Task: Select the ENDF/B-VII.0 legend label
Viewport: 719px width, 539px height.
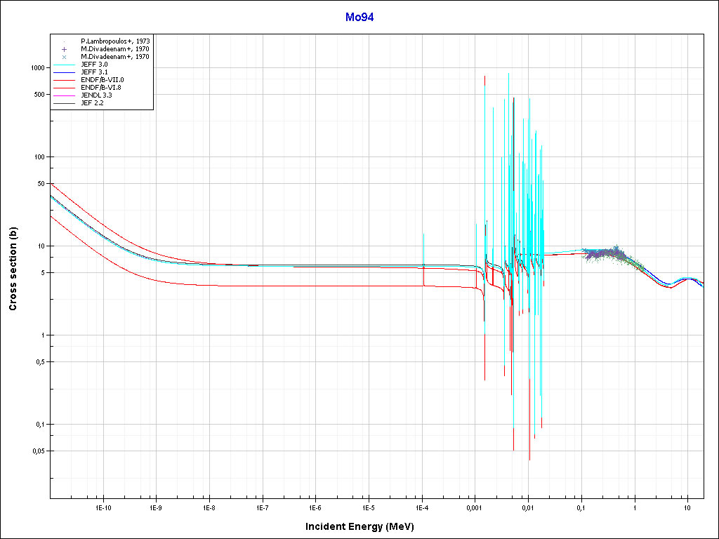Action: [102, 79]
